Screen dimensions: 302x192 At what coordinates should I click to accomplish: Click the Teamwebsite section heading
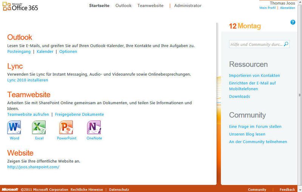(29, 95)
